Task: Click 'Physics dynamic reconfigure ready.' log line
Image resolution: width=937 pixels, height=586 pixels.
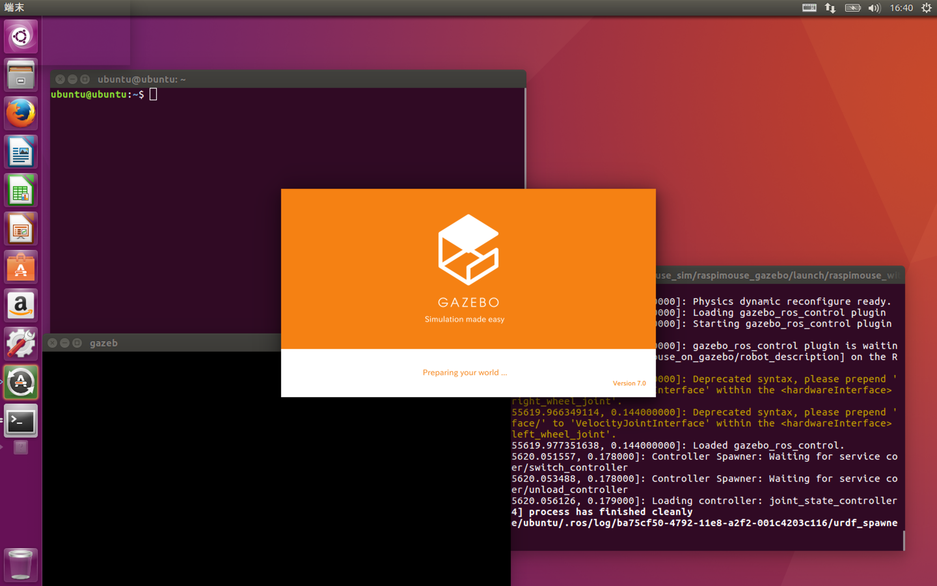Action: pyautogui.click(x=792, y=301)
